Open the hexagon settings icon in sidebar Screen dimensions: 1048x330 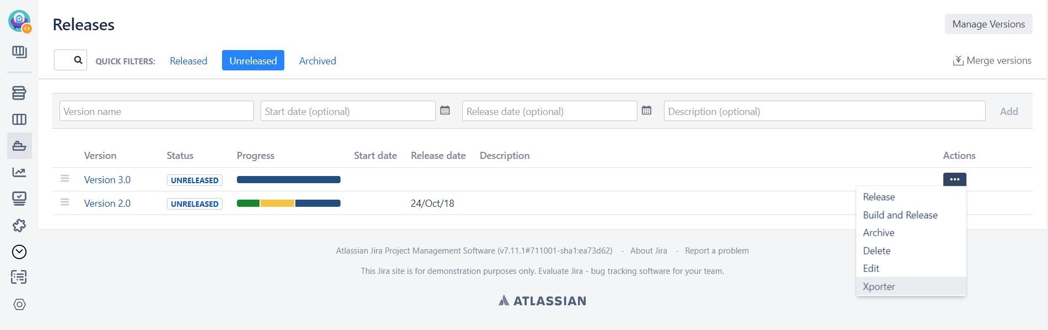point(19,305)
